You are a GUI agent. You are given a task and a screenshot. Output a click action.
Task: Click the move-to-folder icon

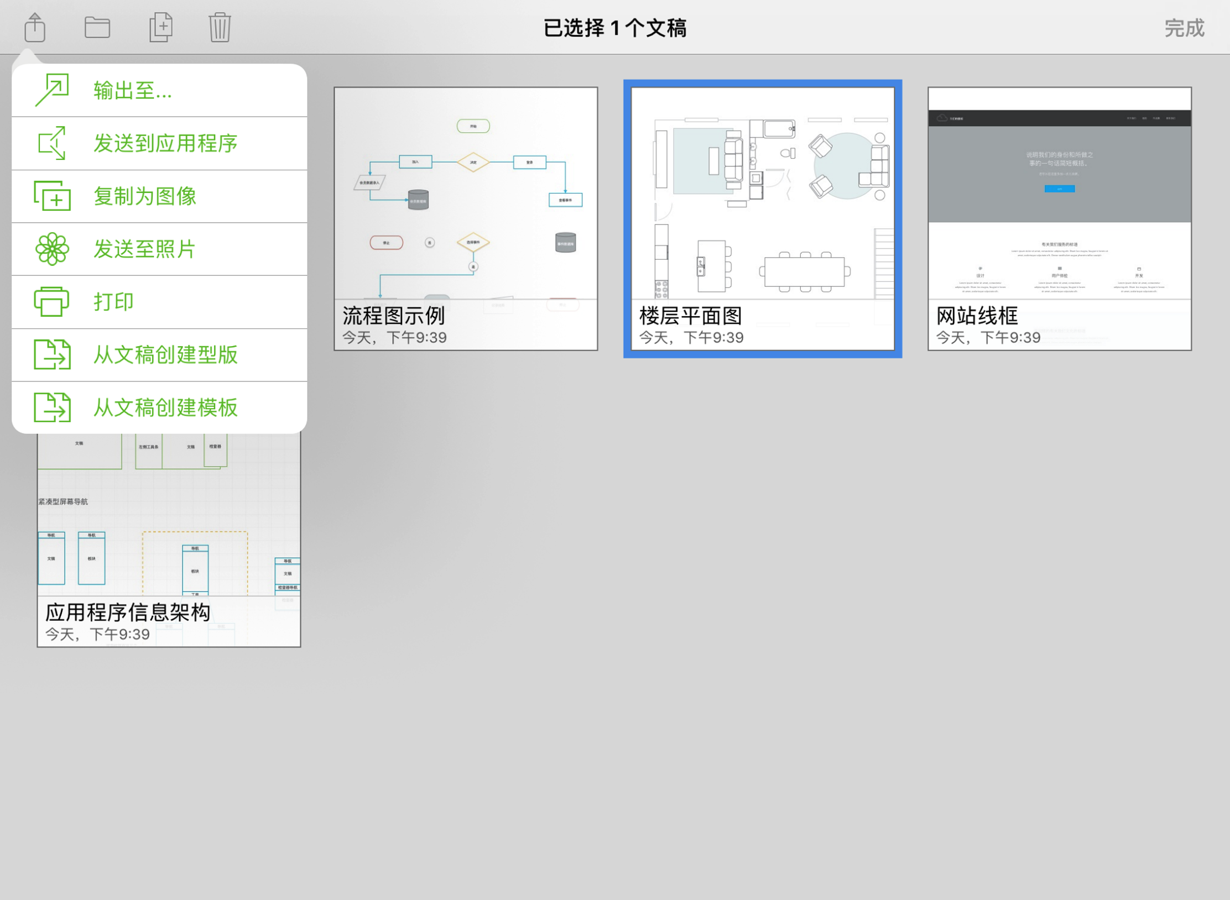tap(97, 27)
